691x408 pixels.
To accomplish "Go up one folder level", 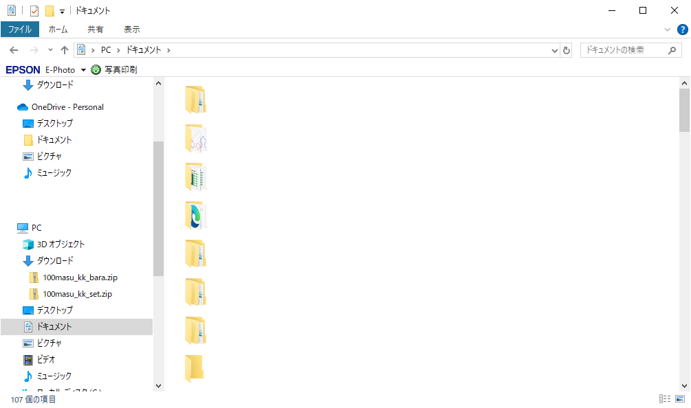I will [65, 50].
